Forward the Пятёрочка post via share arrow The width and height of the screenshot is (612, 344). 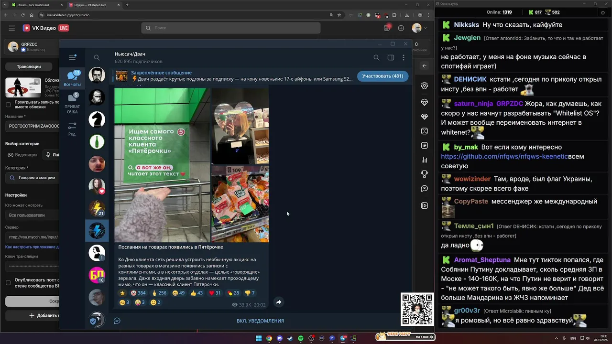278,302
